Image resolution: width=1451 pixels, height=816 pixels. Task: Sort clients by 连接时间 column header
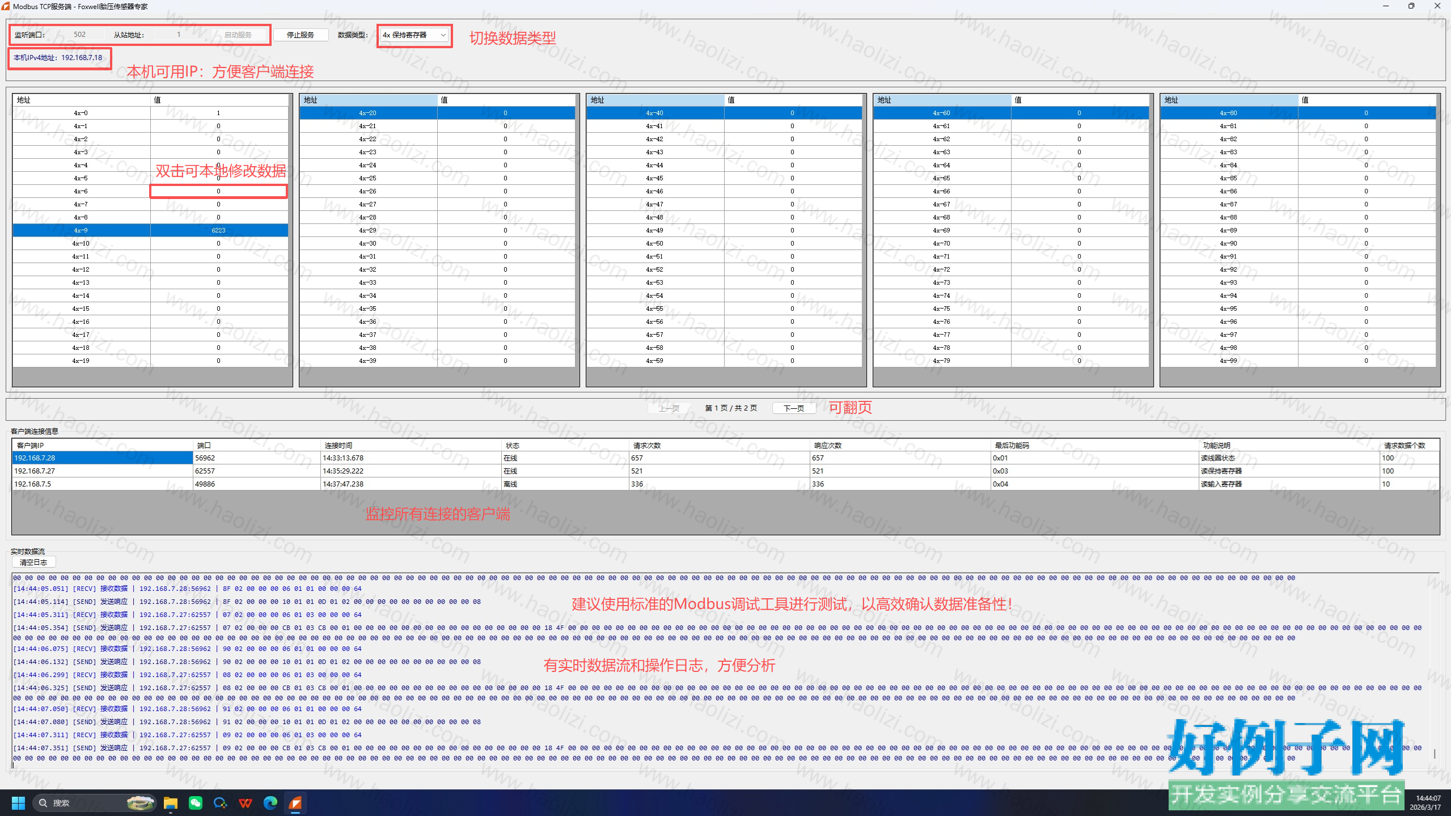pyautogui.click(x=411, y=446)
